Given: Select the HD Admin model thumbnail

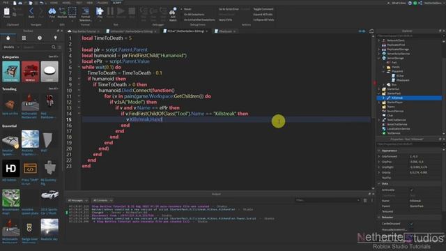Looking at the screenshot, I should (x=11, y=169).
